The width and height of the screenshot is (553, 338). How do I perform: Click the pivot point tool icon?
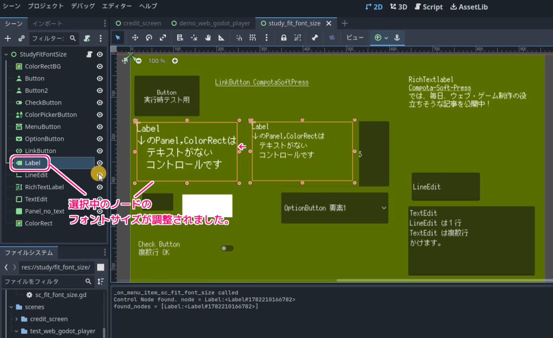click(194, 38)
